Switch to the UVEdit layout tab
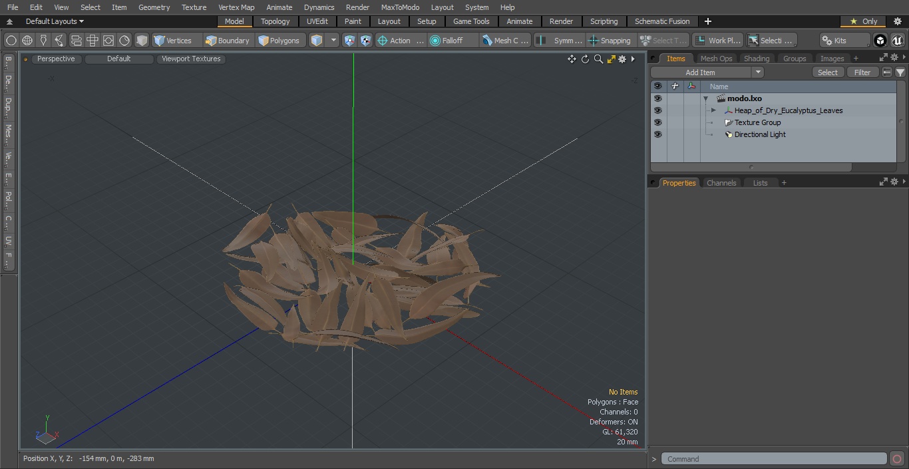The width and height of the screenshot is (909, 469). 317,21
